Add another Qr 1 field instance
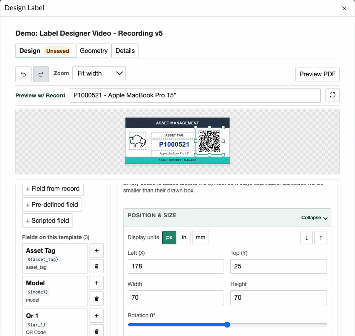Image resolution: width=355 pixels, height=336 pixels. coord(97,316)
